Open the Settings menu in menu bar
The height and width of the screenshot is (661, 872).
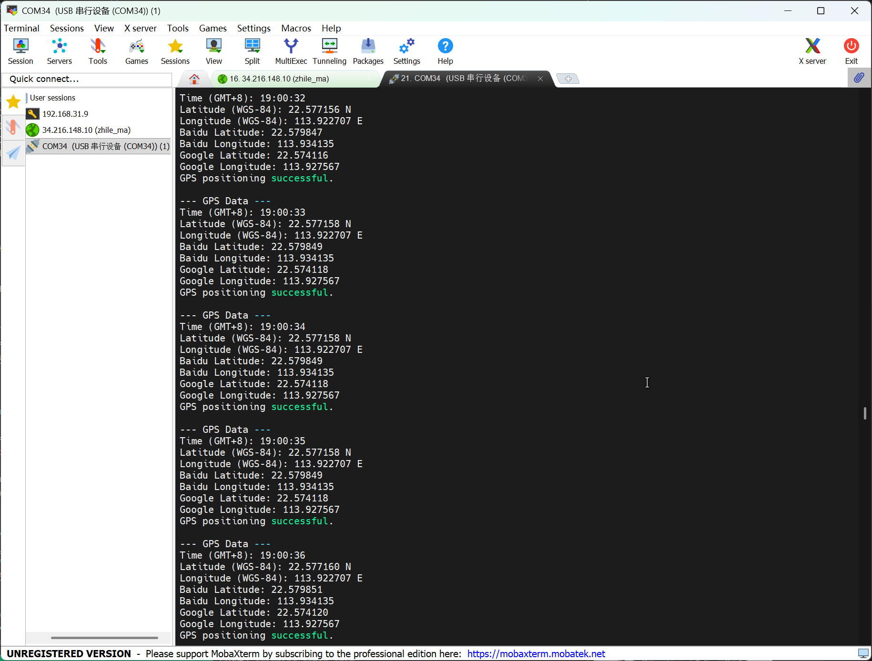pyautogui.click(x=253, y=28)
